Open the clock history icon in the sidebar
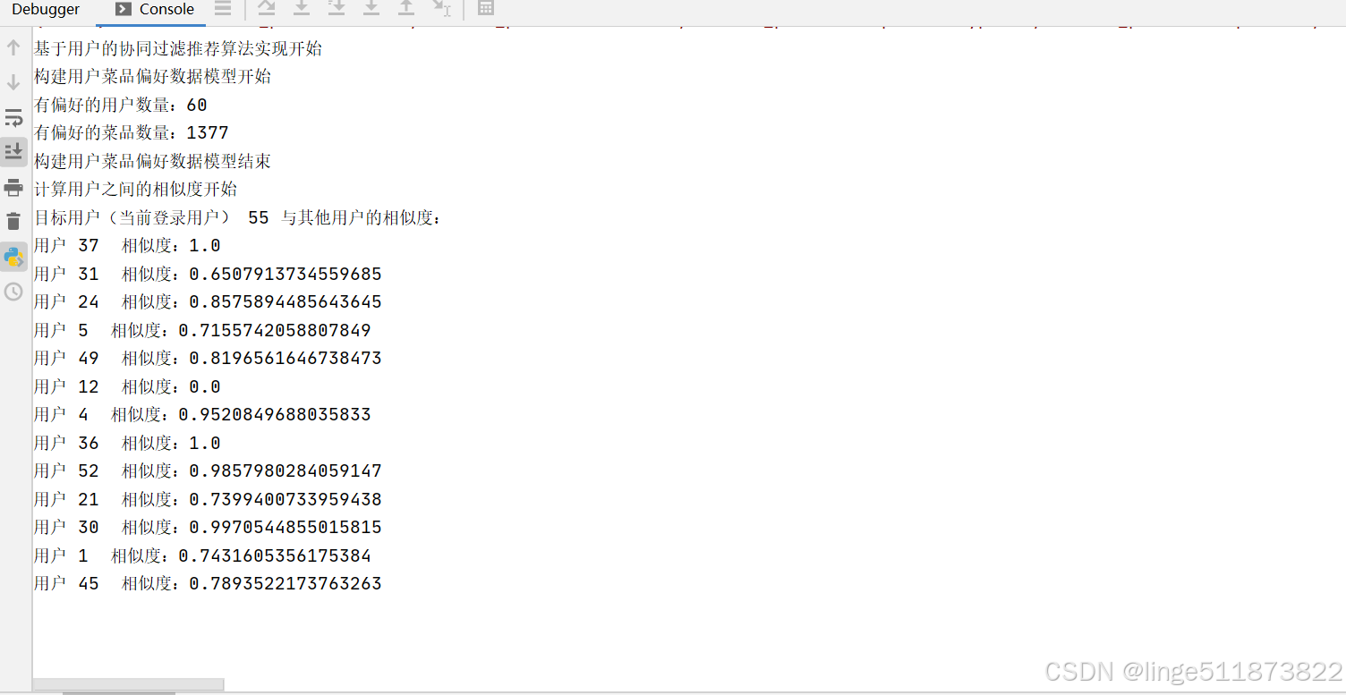Screen dimensions: 1346x695 [x=13, y=292]
